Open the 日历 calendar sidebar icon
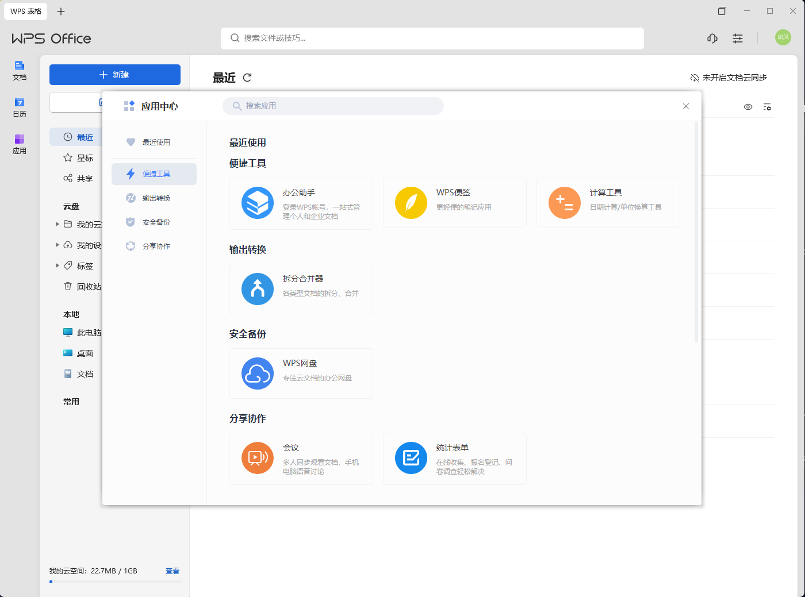 tap(20, 107)
